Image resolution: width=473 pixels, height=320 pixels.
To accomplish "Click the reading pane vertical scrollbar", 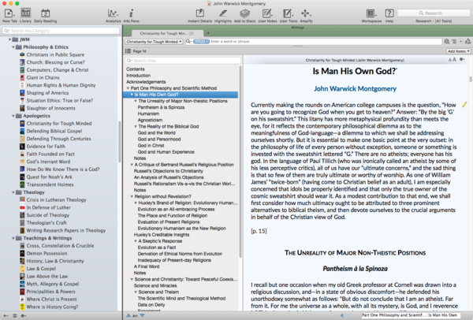I will tap(471, 79).
